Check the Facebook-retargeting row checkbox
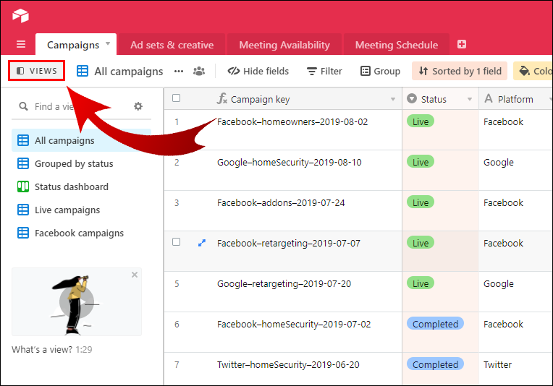This screenshot has height=386, width=553. 176,242
